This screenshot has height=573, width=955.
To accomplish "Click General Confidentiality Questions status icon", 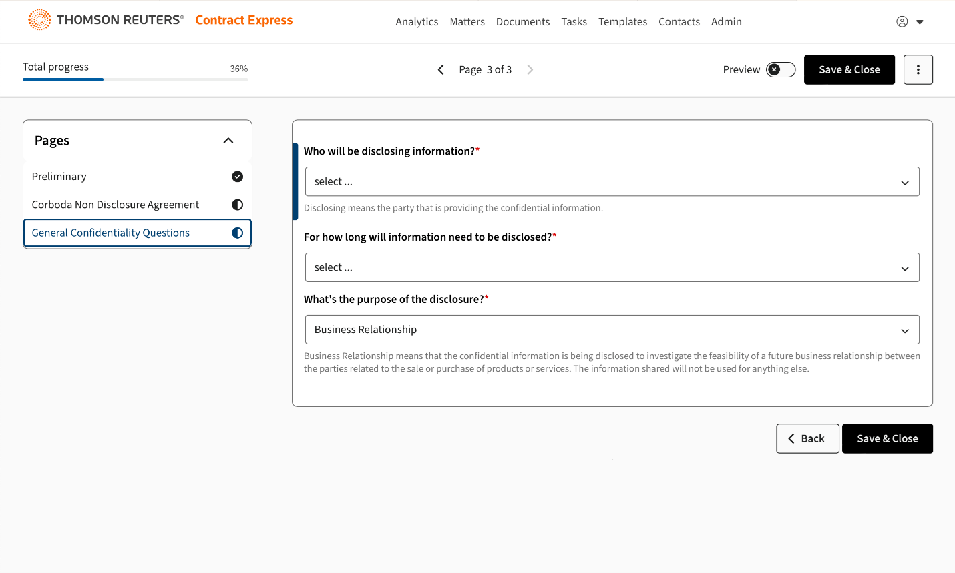I will 237,233.
